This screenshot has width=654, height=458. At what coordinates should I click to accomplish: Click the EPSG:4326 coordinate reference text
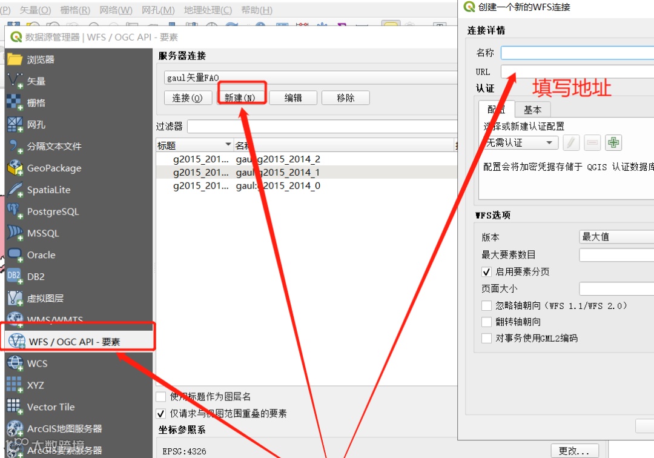click(x=184, y=451)
